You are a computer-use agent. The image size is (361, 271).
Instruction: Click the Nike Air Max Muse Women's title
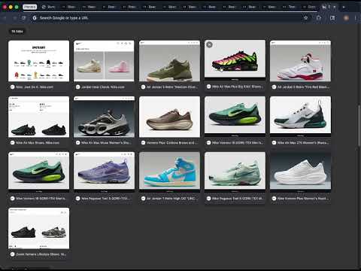pyautogui.click(x=106, y=143)
